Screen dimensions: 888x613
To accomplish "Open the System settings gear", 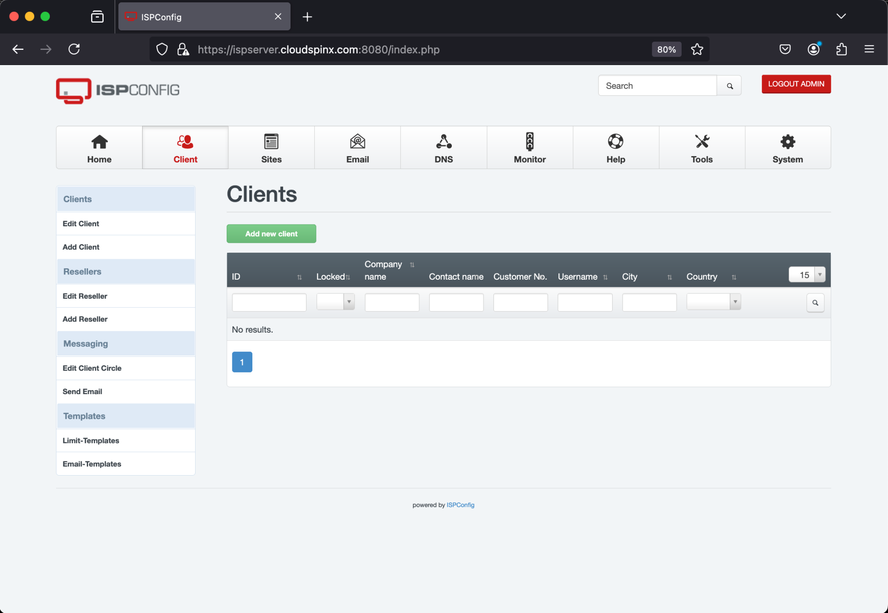I will coord(787,147).
